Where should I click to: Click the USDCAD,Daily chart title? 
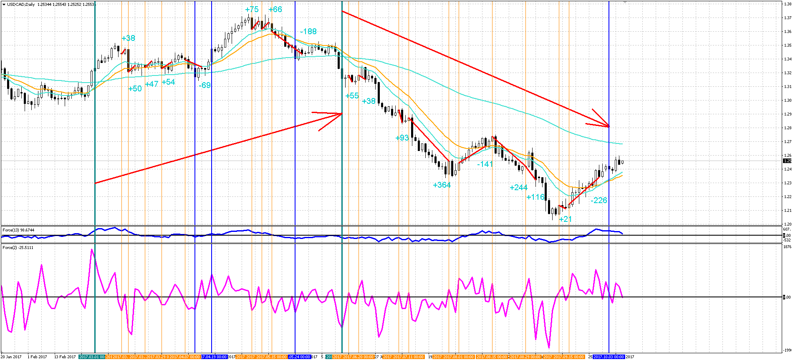coord(21,4)
